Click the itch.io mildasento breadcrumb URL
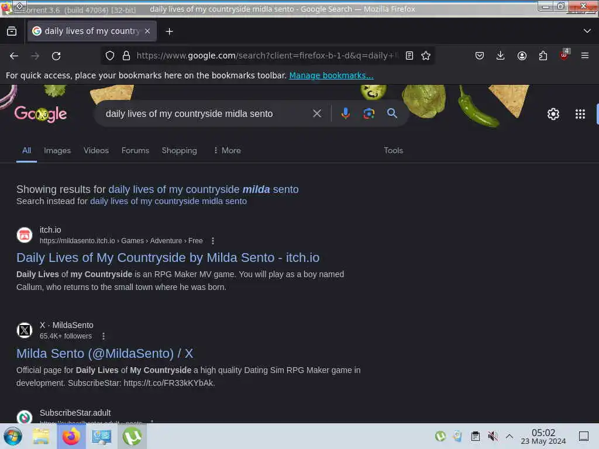The width and height of the screenshot is (599, 449). coord(121,241)
